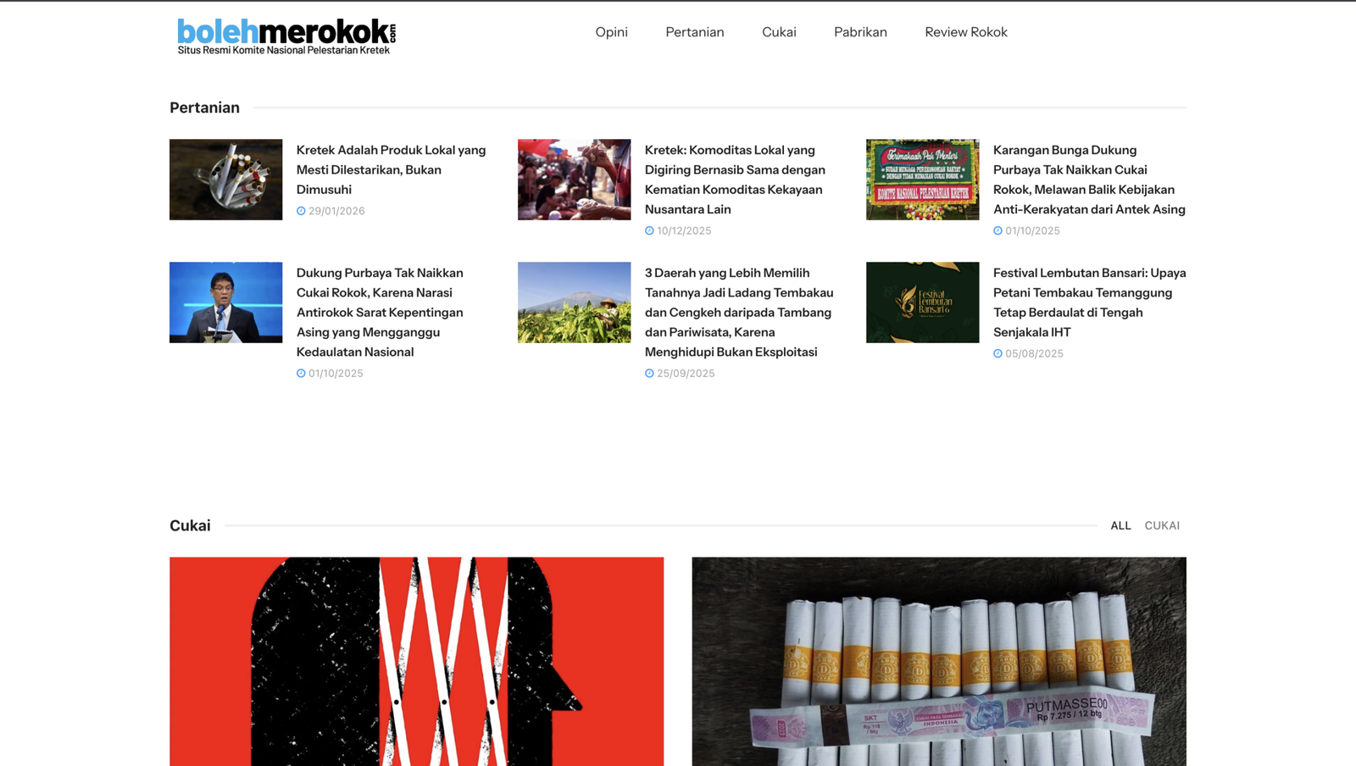Open the rolled cigarettes with tax stamp image
The width and height of the screenshot is (1356, 766).
pyautogui.click(x=939, y=662)
